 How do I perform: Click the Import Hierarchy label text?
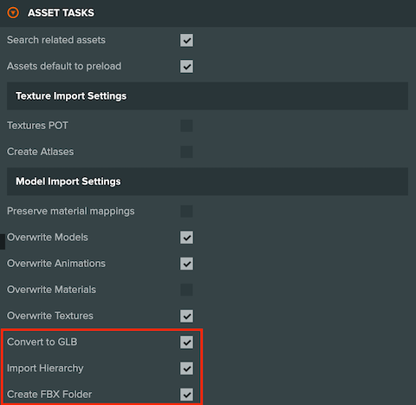point(45,369)
